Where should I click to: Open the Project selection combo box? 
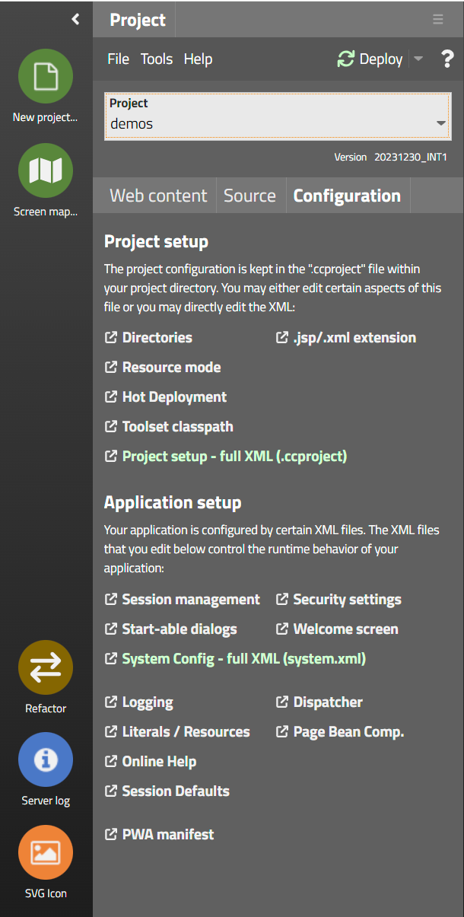277,116
